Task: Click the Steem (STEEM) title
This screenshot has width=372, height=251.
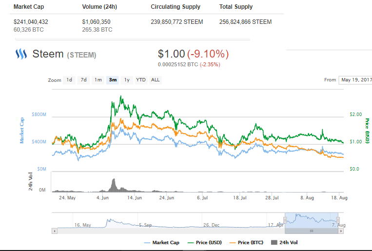Action: pos(64,54)
